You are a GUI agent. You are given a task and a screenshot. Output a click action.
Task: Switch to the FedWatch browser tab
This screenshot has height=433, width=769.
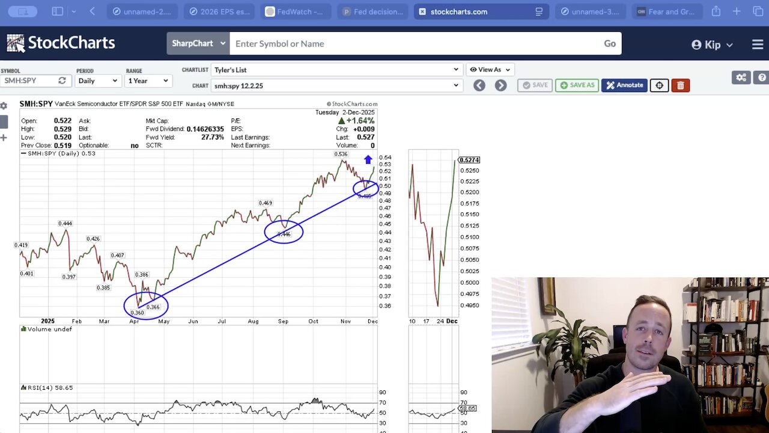296,11
